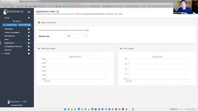The width and height of the screenshot is (198, 111).
Task: Click the database icon beside Volumes
Action: tap(29, 50)
